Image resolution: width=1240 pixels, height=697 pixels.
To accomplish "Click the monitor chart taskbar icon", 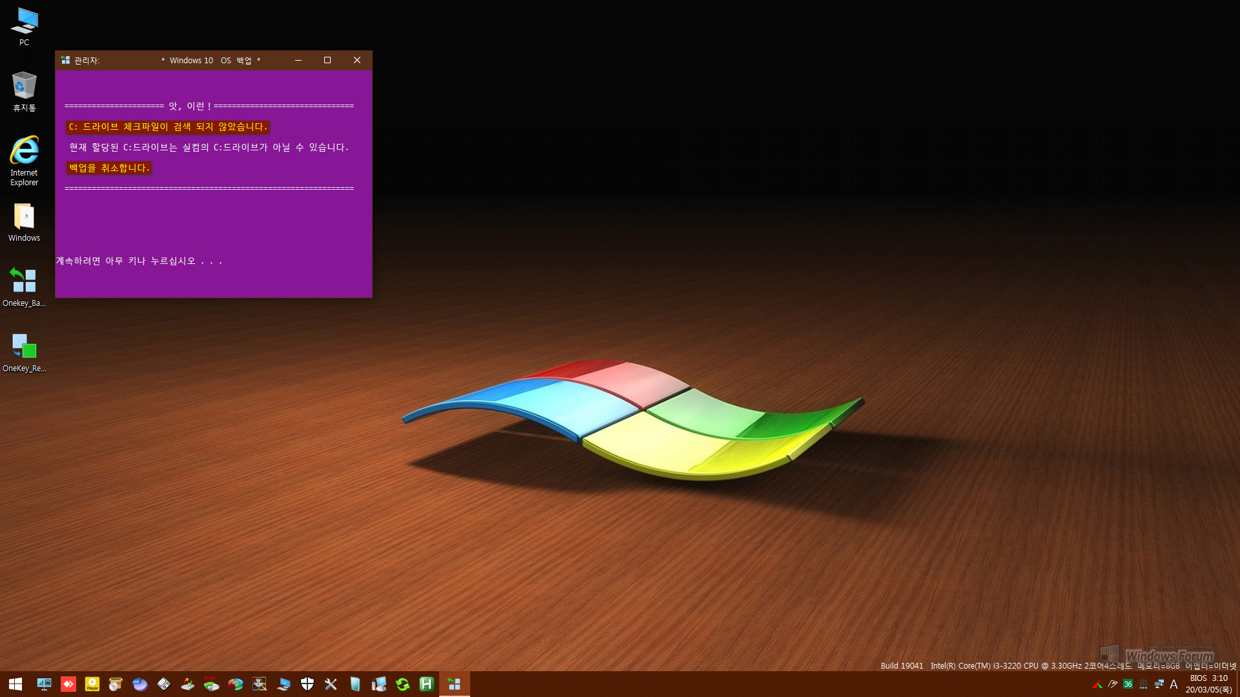I will pos(44,684).
